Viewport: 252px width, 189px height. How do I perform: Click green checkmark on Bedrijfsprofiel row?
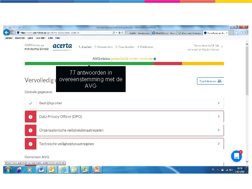pyautogui.click(x=30, y=103)
